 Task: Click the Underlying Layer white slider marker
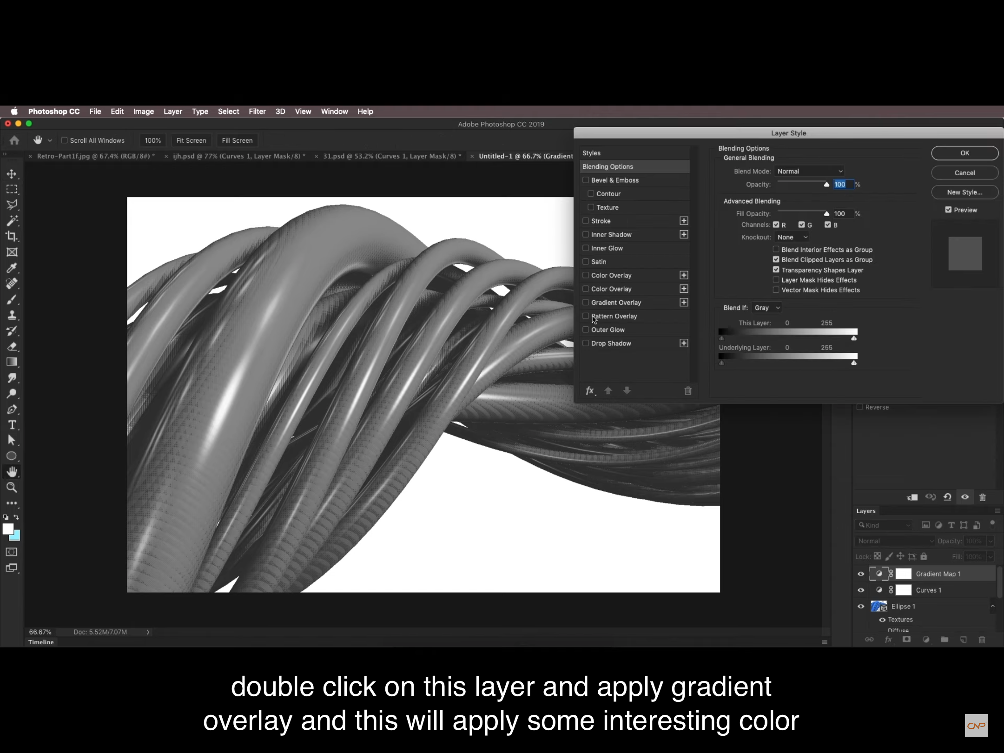click(853, 363)
